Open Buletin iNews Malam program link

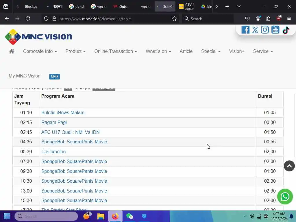coord(63,112)
